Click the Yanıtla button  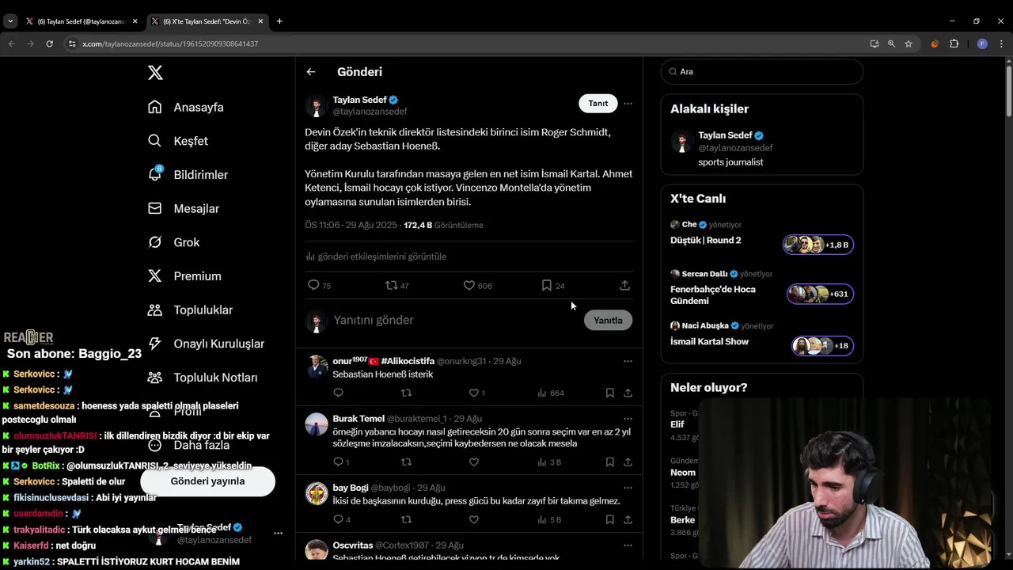(608, 321)
